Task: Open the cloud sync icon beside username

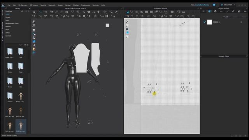Action: 214,5
